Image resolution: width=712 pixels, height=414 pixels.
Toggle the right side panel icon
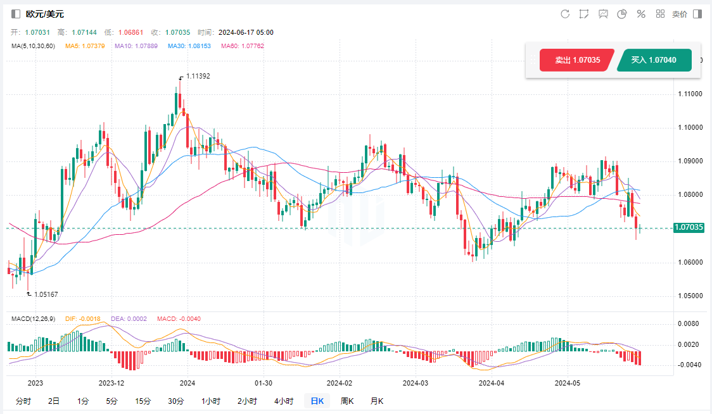(x=697, y=14)
